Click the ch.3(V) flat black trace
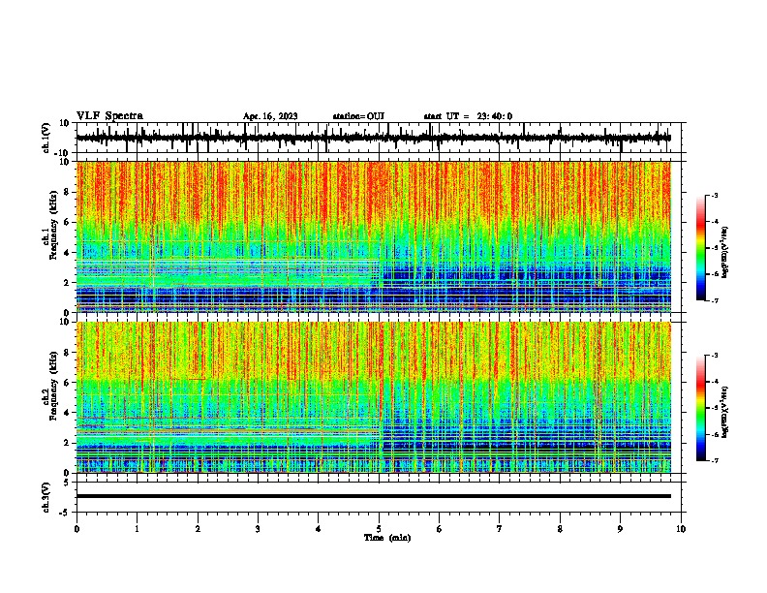 (x=374, y=496)
